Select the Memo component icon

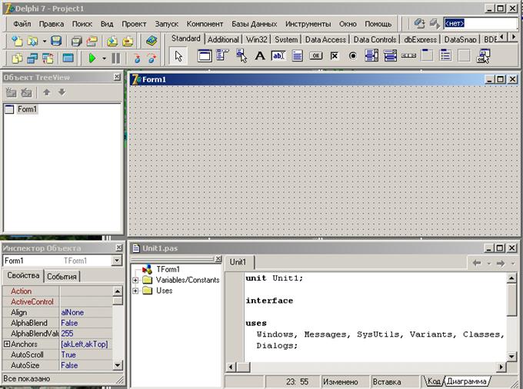click(x=297, y=55)
